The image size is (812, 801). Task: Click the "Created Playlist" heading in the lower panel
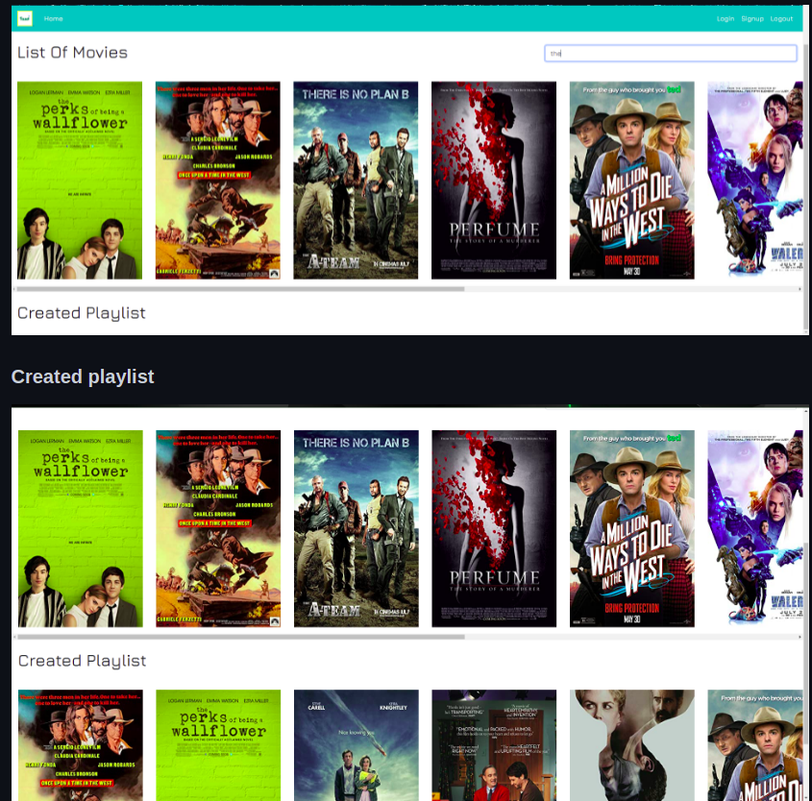point(82,661)
